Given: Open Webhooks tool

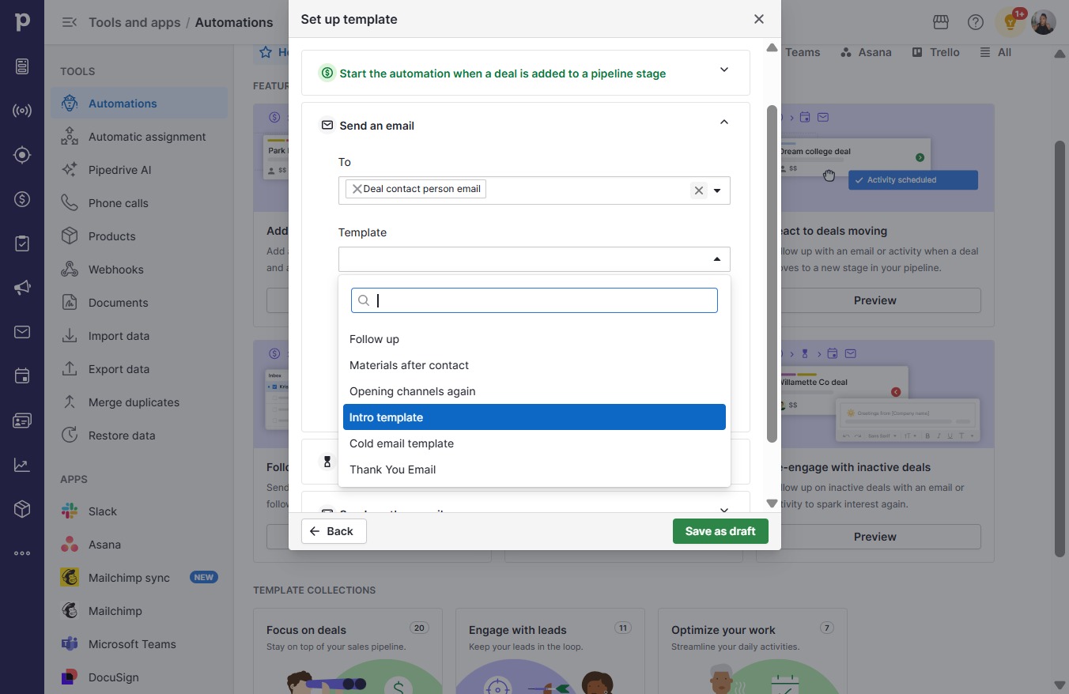Looking at the screenshot, I should coord(139,270).
